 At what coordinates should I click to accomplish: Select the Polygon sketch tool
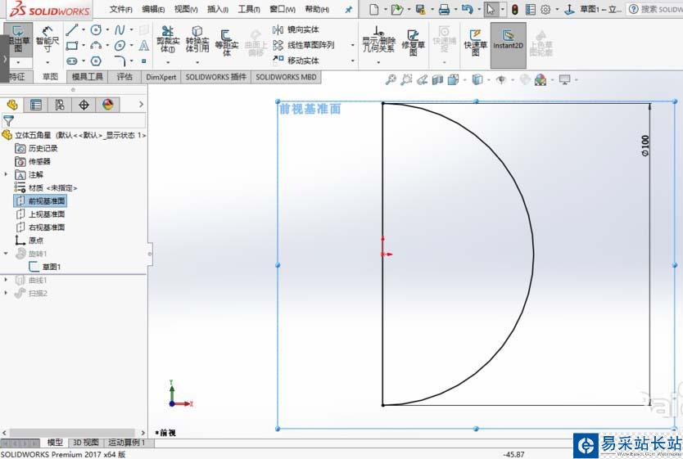[96, 61]
